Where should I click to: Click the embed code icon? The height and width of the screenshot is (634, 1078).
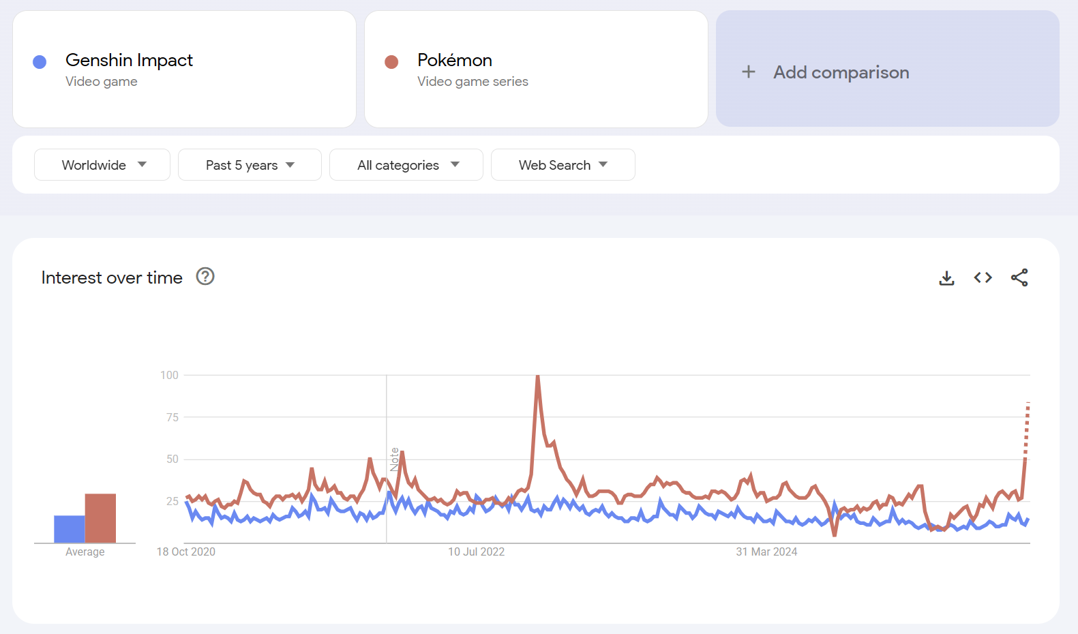pyautogui.click(x=983, y=277)
